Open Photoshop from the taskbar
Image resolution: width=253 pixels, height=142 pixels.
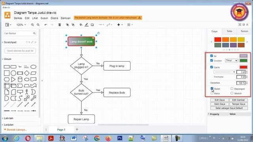tap(120, 138)
